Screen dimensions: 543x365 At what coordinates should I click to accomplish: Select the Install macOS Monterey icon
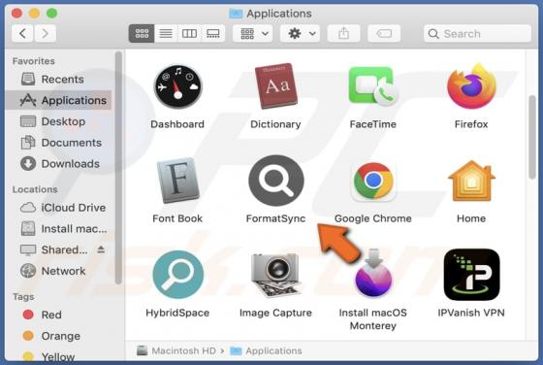click(x=373, y=275)
